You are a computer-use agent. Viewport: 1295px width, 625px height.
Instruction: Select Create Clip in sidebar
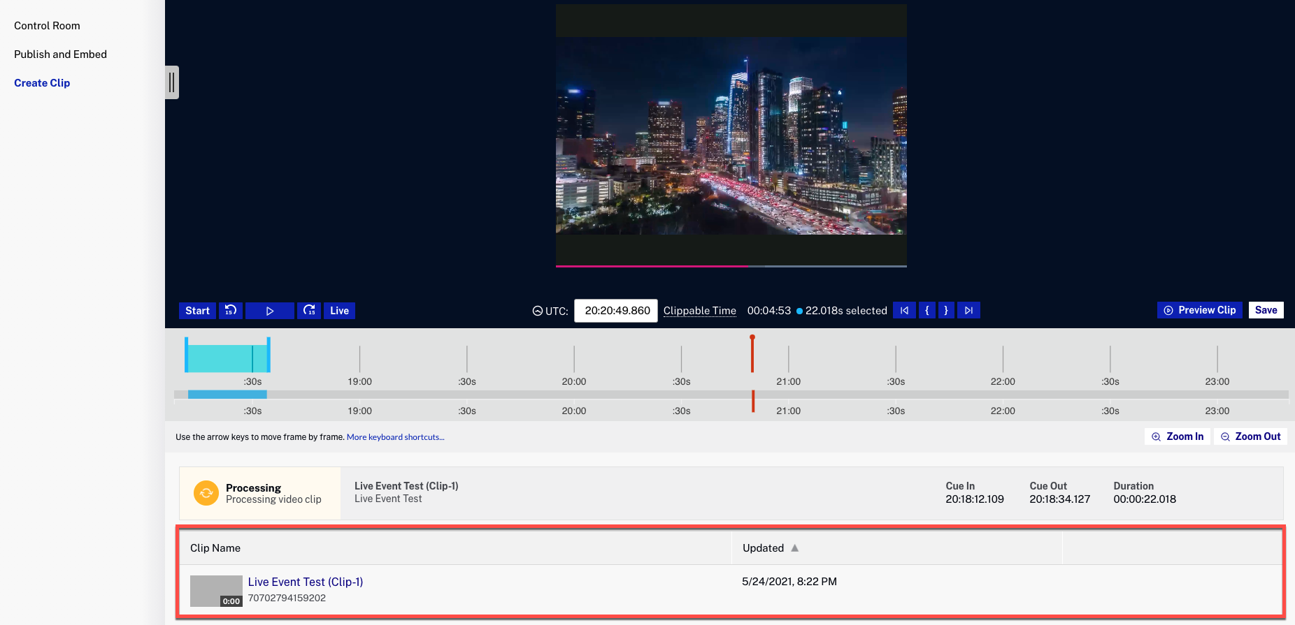point(42,83)
